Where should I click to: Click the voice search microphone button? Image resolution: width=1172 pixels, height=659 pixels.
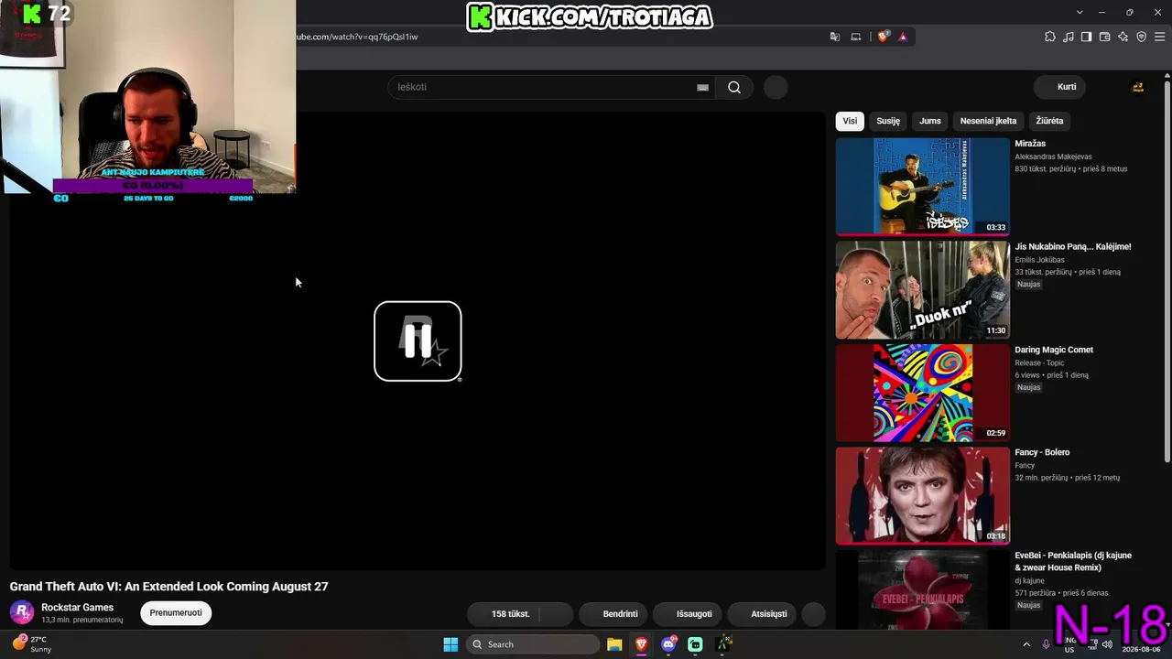coord(776,87)
